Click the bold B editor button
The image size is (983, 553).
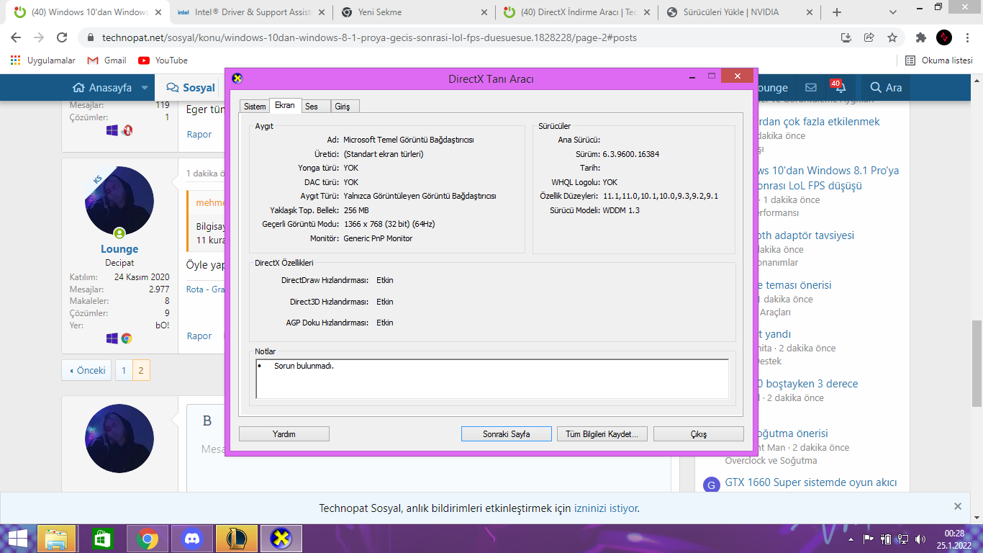pyautogui.click(x=207, y=421)
